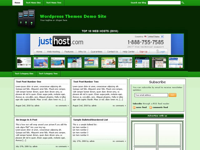Click no comments under Test Post Number Two
The width and height of the screenshot is (200, 150).
(119, 106)
